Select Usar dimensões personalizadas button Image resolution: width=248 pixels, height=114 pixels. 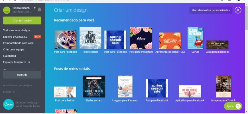[x=211, y=10]
